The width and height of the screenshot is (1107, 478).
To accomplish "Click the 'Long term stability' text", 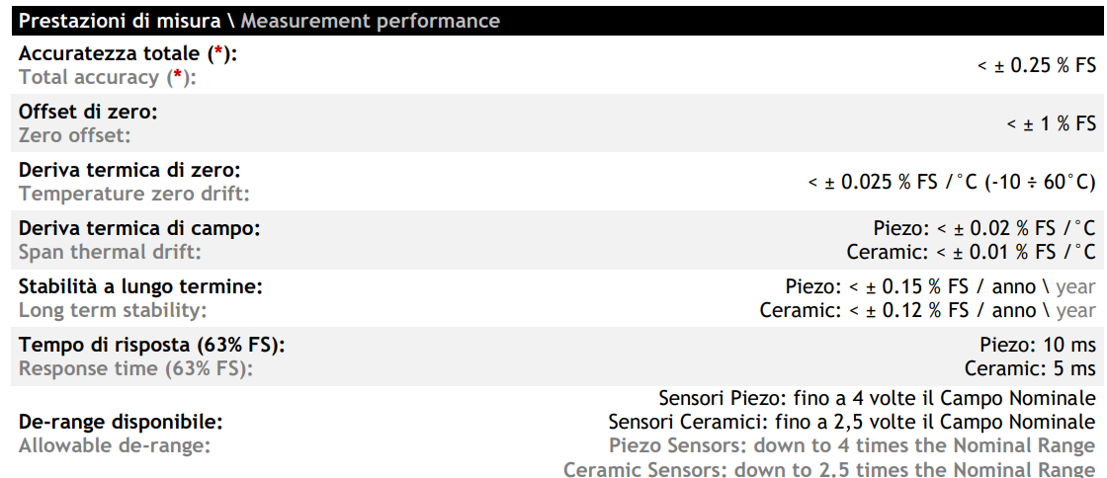I will pos(113,310).
